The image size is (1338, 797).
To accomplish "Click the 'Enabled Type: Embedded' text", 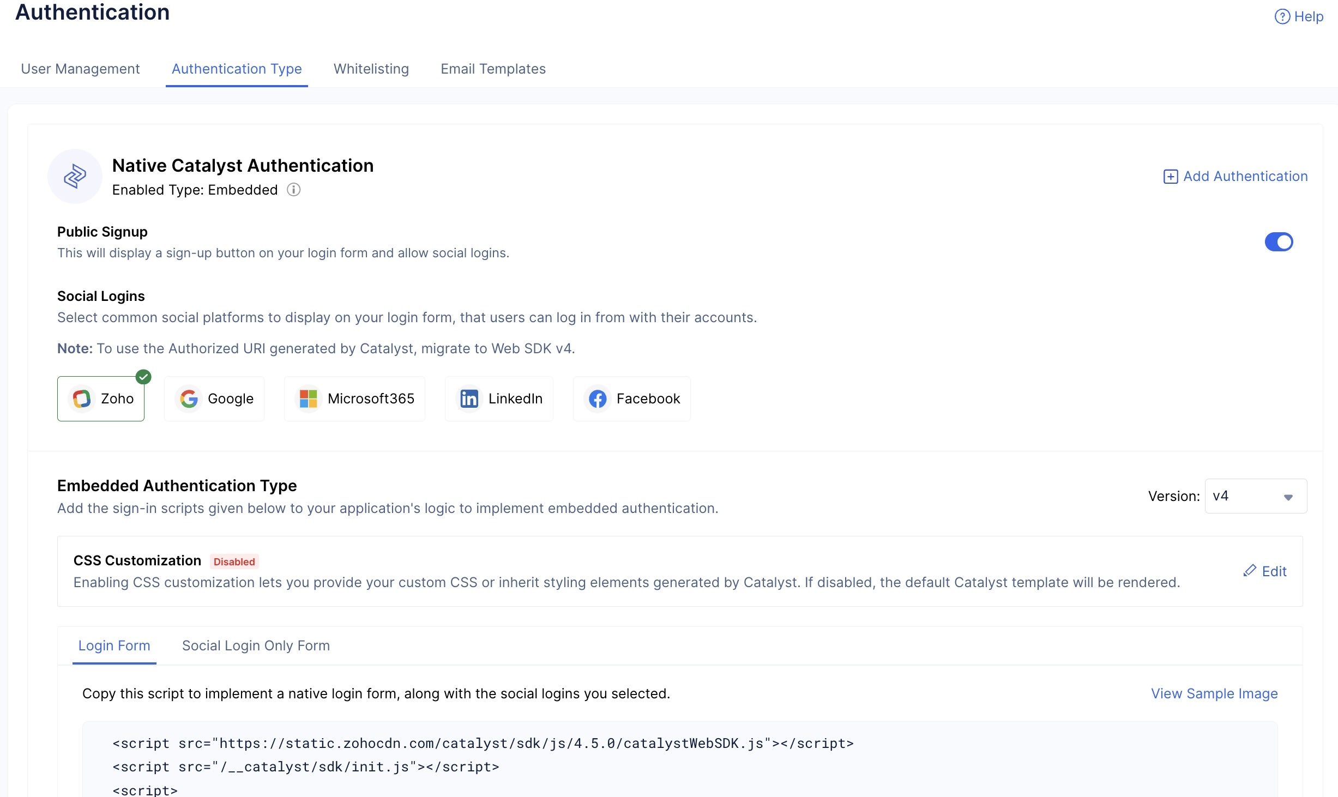I will pyautogui.click(x=195, y=190).
